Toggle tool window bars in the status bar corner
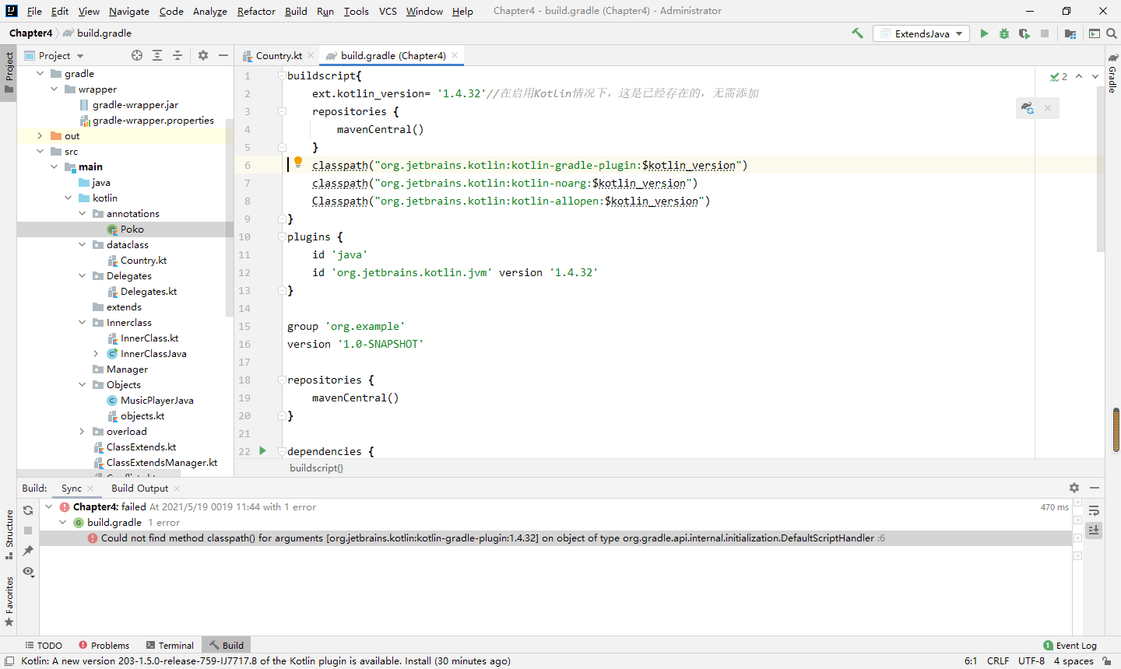1121x669 pixels. click(x=9, y=660)
